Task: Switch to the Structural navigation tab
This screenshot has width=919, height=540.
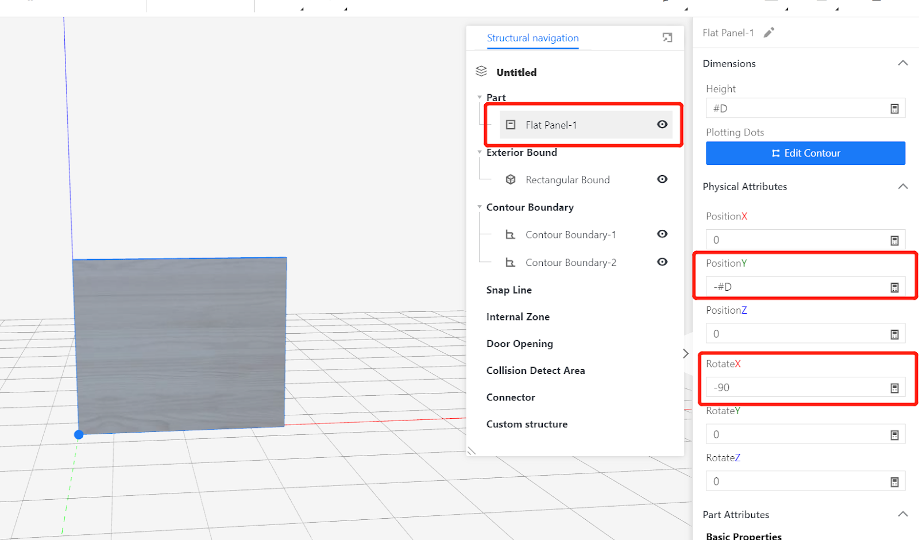Action: click(x=532, y=38)
